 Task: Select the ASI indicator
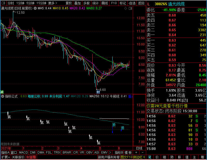97,153
